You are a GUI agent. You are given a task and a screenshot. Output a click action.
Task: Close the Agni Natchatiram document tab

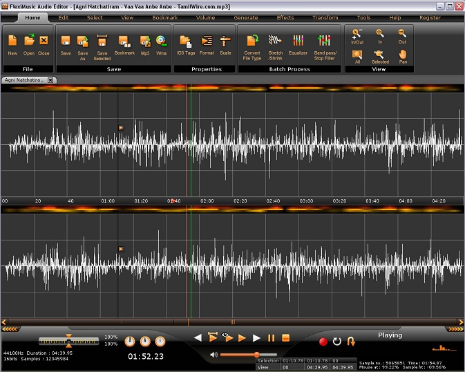[50, 80]
